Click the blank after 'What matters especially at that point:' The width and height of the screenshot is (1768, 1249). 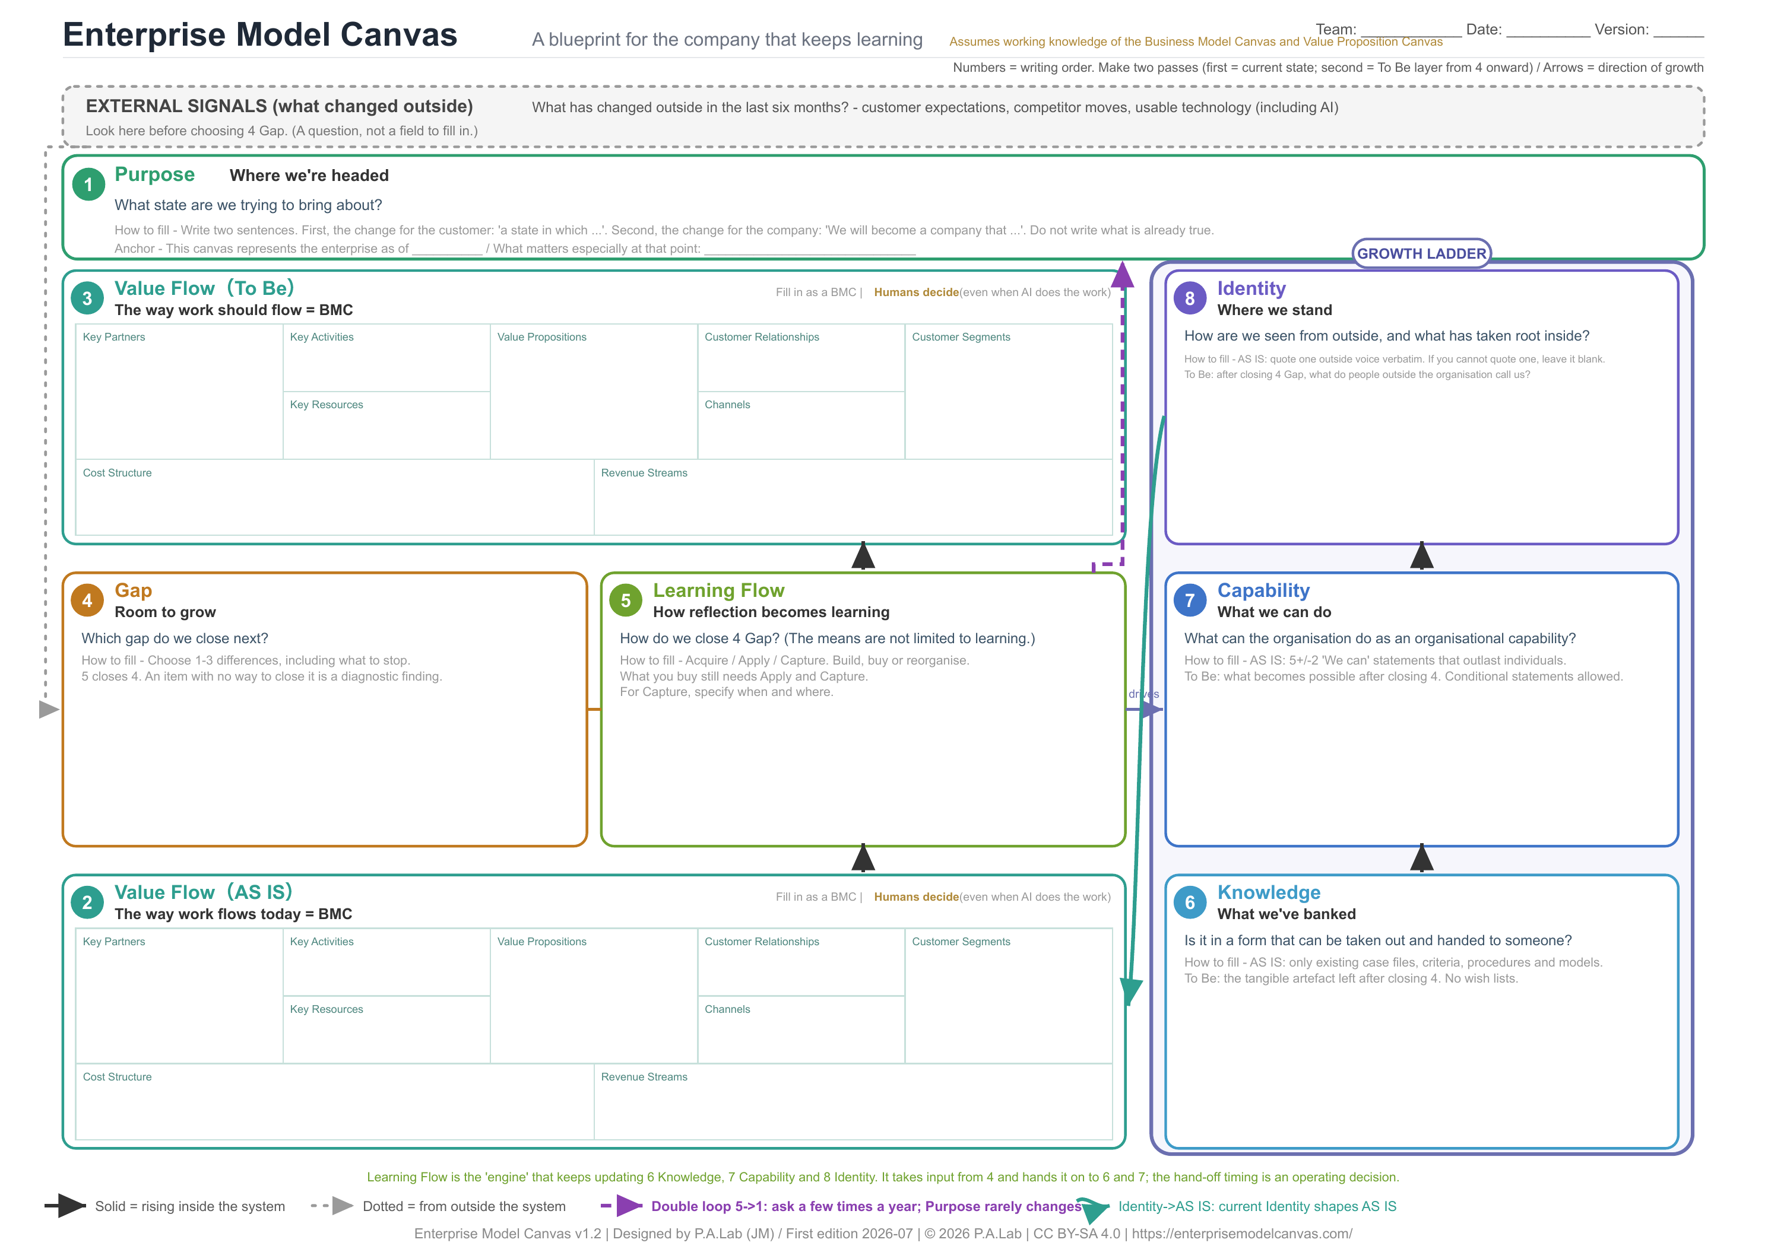pos(809,249)
